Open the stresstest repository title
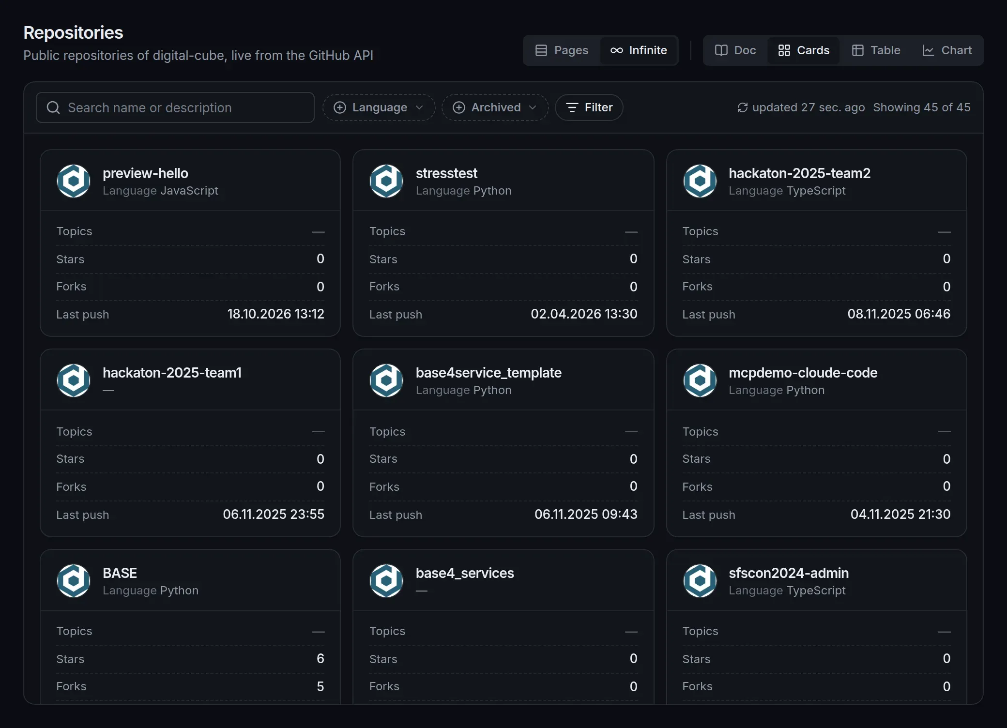This screenshot has width=1007, height=728. click(446, 173)
